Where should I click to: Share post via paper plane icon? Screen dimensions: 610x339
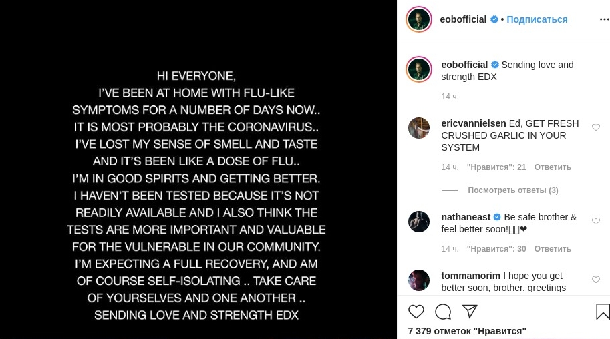(470, 312)
